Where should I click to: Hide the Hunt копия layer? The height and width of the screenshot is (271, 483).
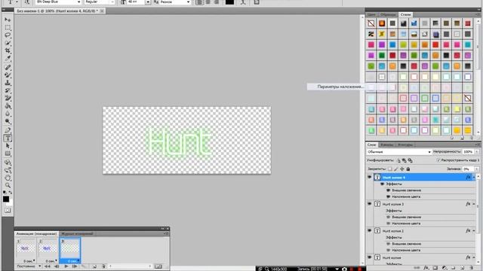click(369, 257)
